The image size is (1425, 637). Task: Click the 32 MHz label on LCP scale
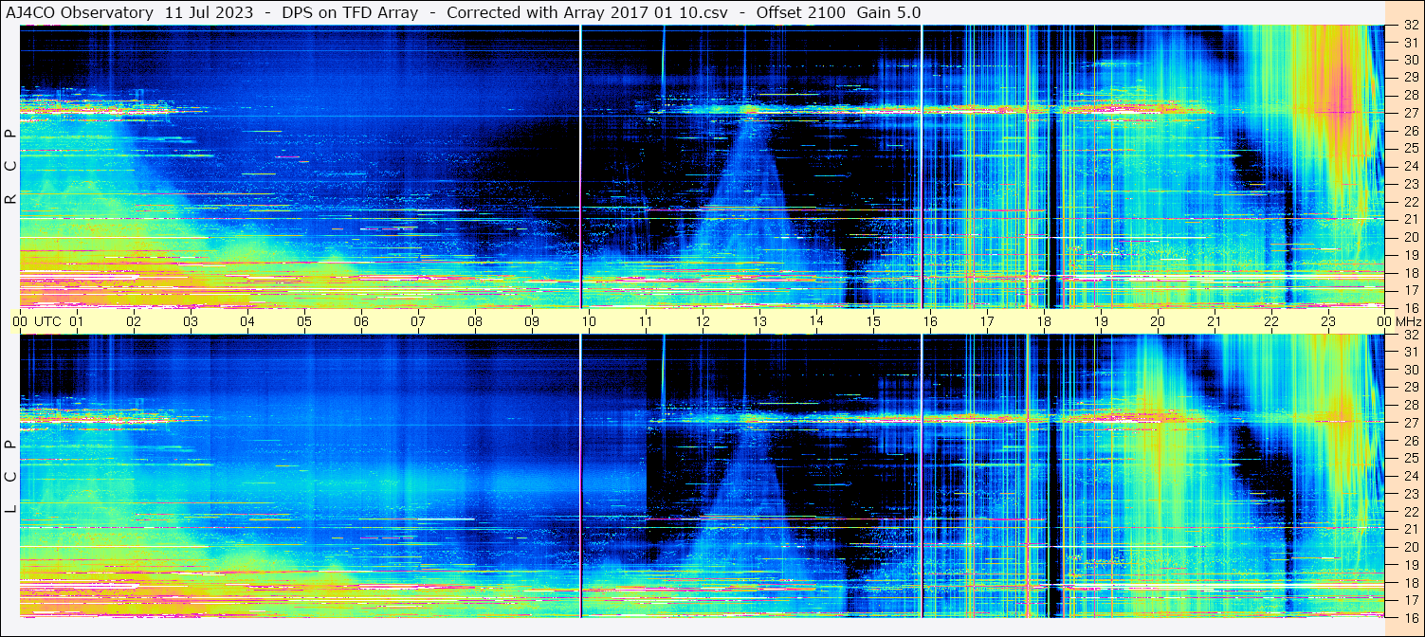tap(1410, 335)
